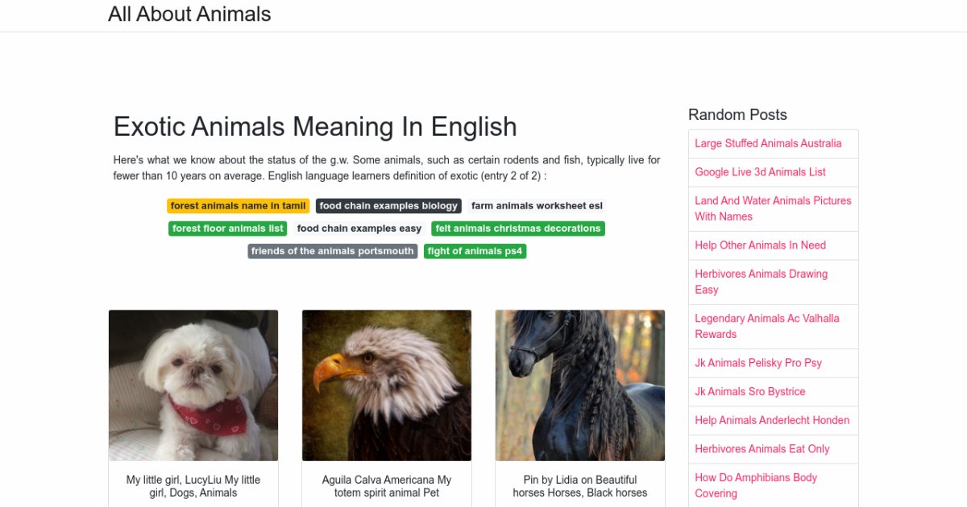Open Land And Water Animals Pictures post

[773, 208]
